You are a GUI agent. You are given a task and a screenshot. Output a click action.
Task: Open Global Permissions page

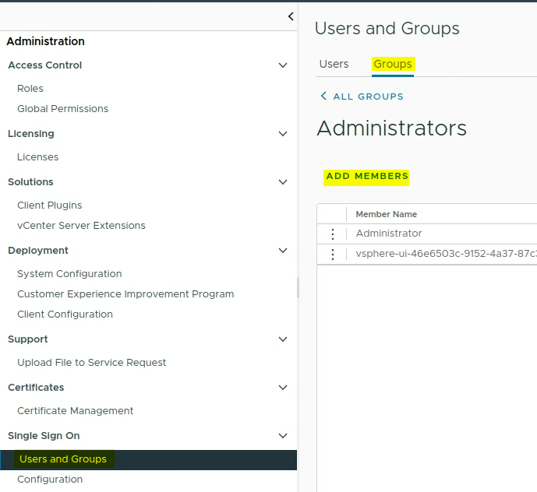[62, 109]
